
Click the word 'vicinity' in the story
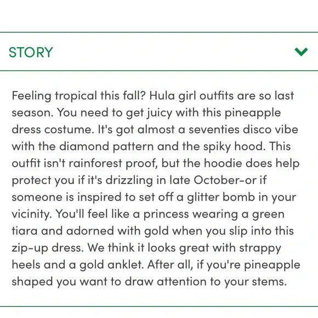pos(30,214)
